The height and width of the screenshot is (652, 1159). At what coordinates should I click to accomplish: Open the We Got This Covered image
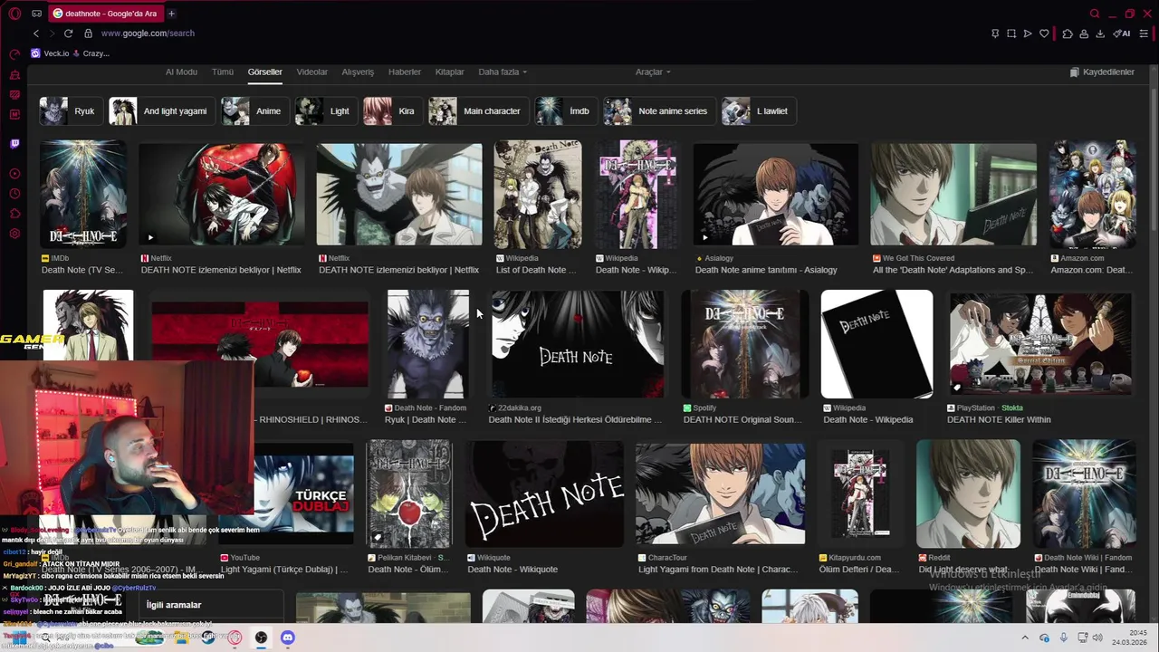click(953, 194)
